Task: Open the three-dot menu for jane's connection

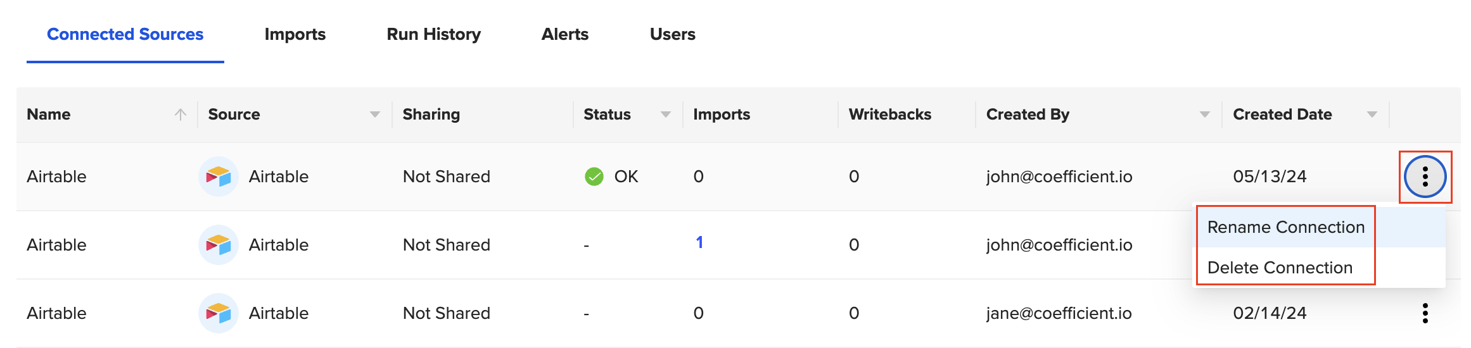Action: tap(1425, 313)
